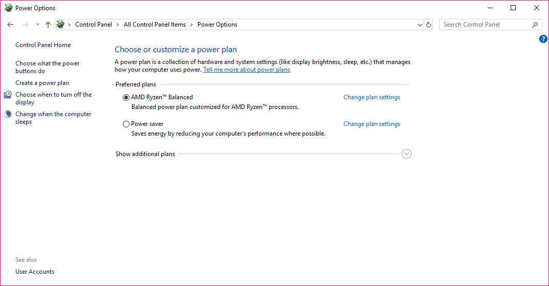Viewport: 549px width, 286px height.
Task: Refresh the Power Options page
Action: 429,25
